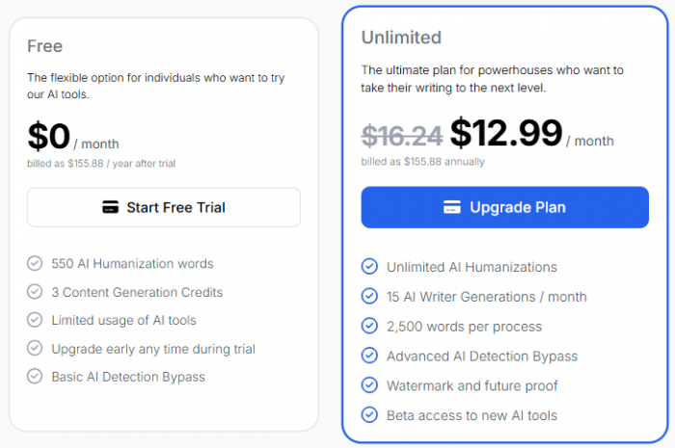Click blue check beside Advanced AI Detection Bypass
Image resolution: width=675 pixels, height=448 pixels.
[369, 356]
